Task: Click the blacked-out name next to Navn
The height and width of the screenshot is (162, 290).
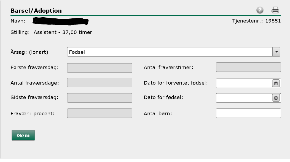Action: coord(60,21)
